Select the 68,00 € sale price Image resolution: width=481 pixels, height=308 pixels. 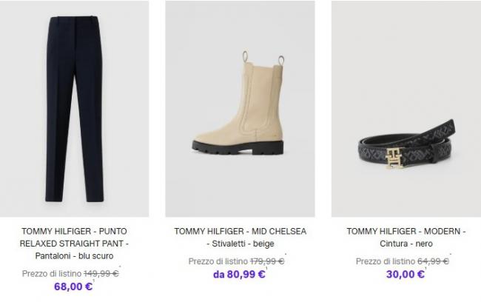tap(73, 287)
